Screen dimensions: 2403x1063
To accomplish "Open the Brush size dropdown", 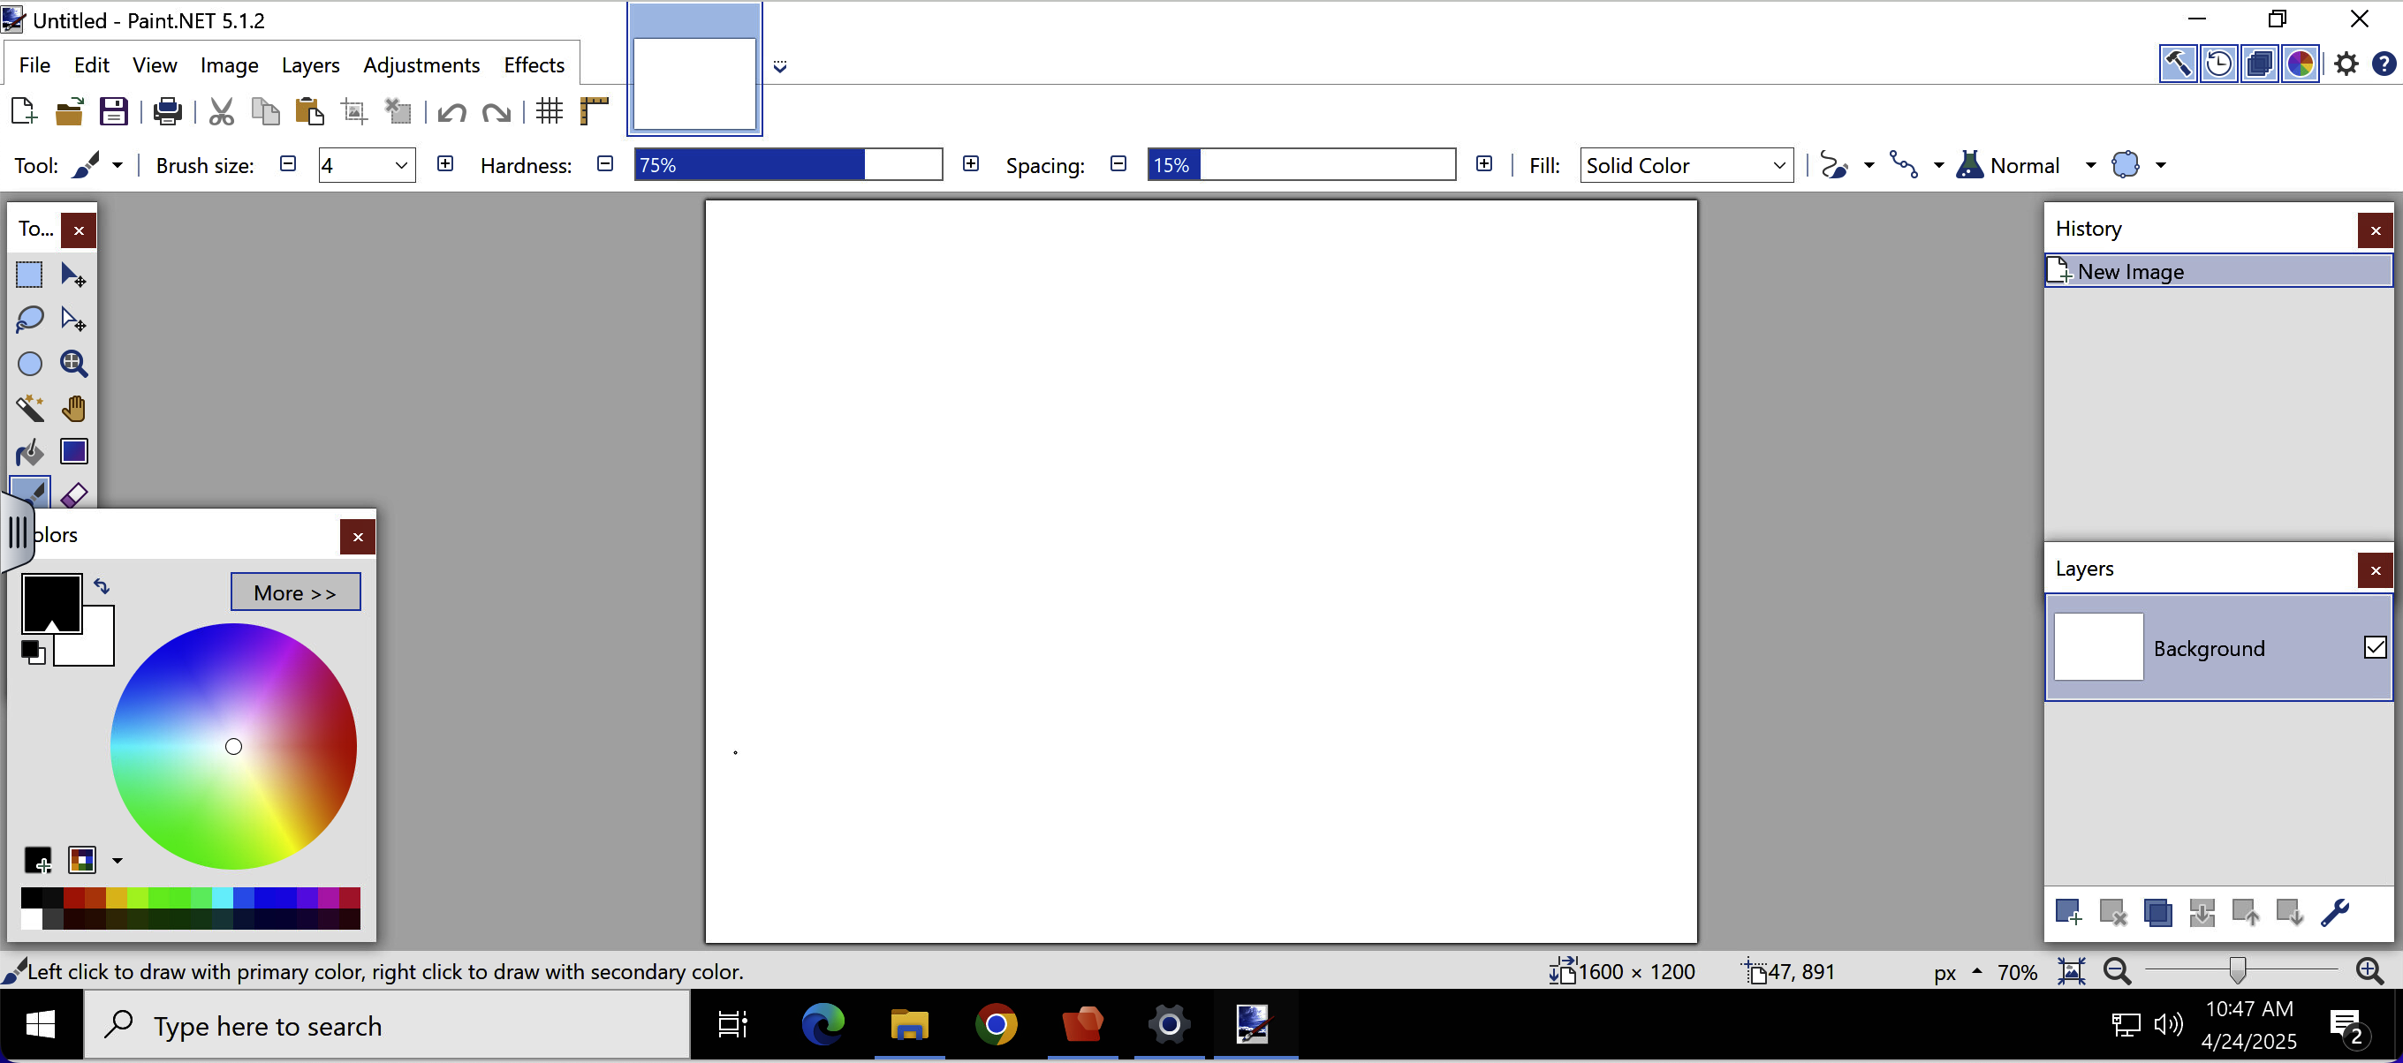I will [x=401, y=165].
